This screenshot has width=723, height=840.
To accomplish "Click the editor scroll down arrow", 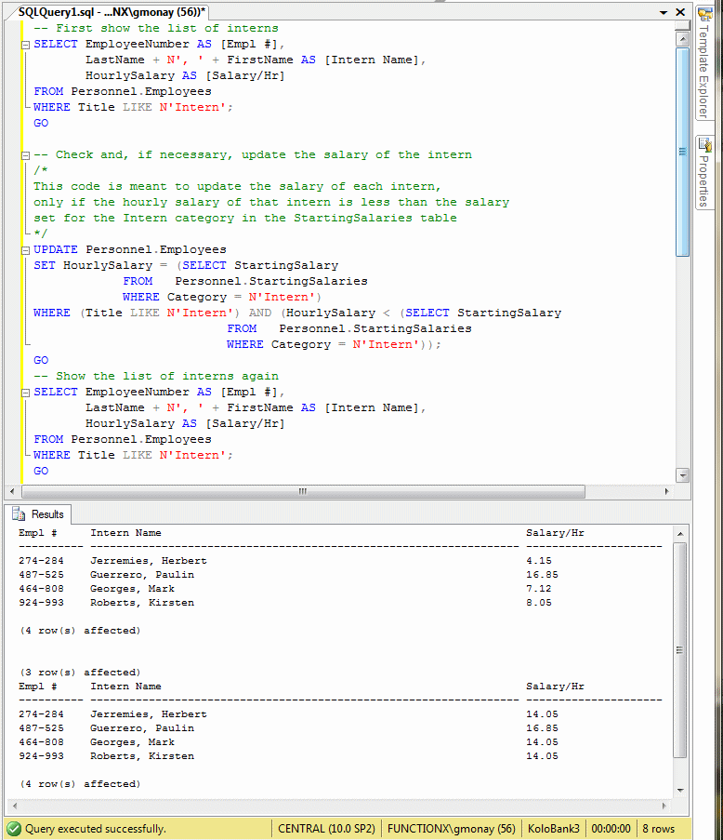I will coord(682,474).
